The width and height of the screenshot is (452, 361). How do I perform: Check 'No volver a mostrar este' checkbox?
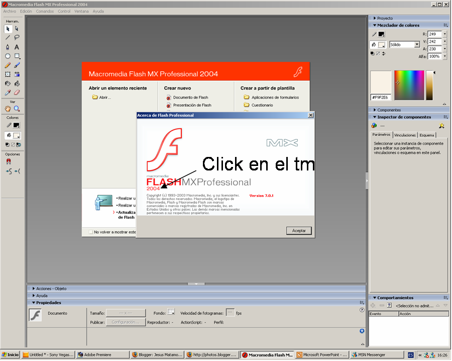[91, 232]
